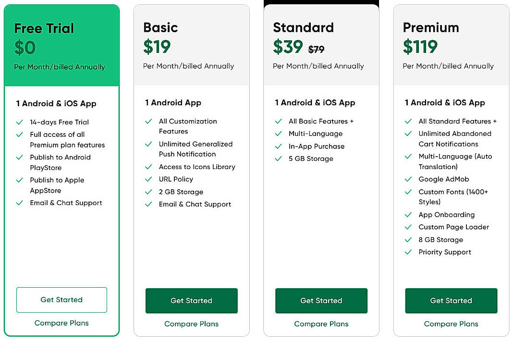
Task: Click the checkmark next to Multi-Language in Standard
Action: tap(279, 134)
